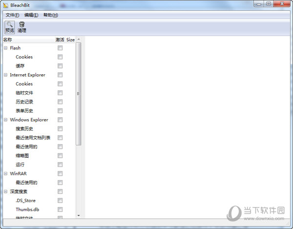Tick the 表单历史 checkbox
293x229 pixels.
(x=60, y=111)
